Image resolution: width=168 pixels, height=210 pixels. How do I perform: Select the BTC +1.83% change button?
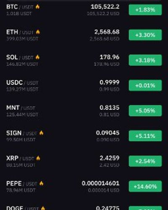145,10
